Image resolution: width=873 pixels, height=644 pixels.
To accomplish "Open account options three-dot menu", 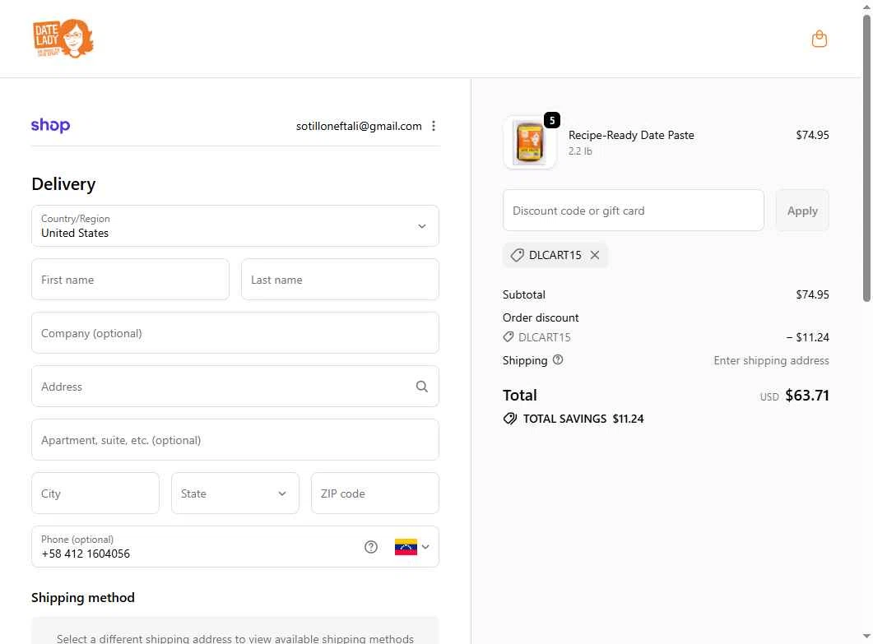I will 433,126.
